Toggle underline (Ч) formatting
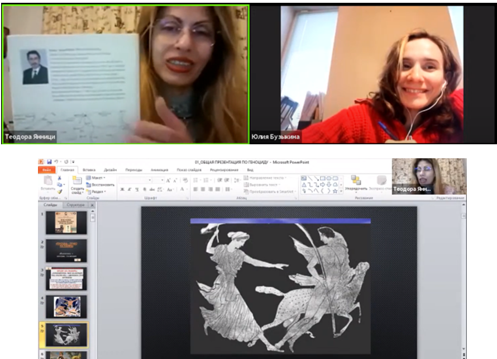The width and height of the screenshot is (497, 359). click(x=137, y=190)
